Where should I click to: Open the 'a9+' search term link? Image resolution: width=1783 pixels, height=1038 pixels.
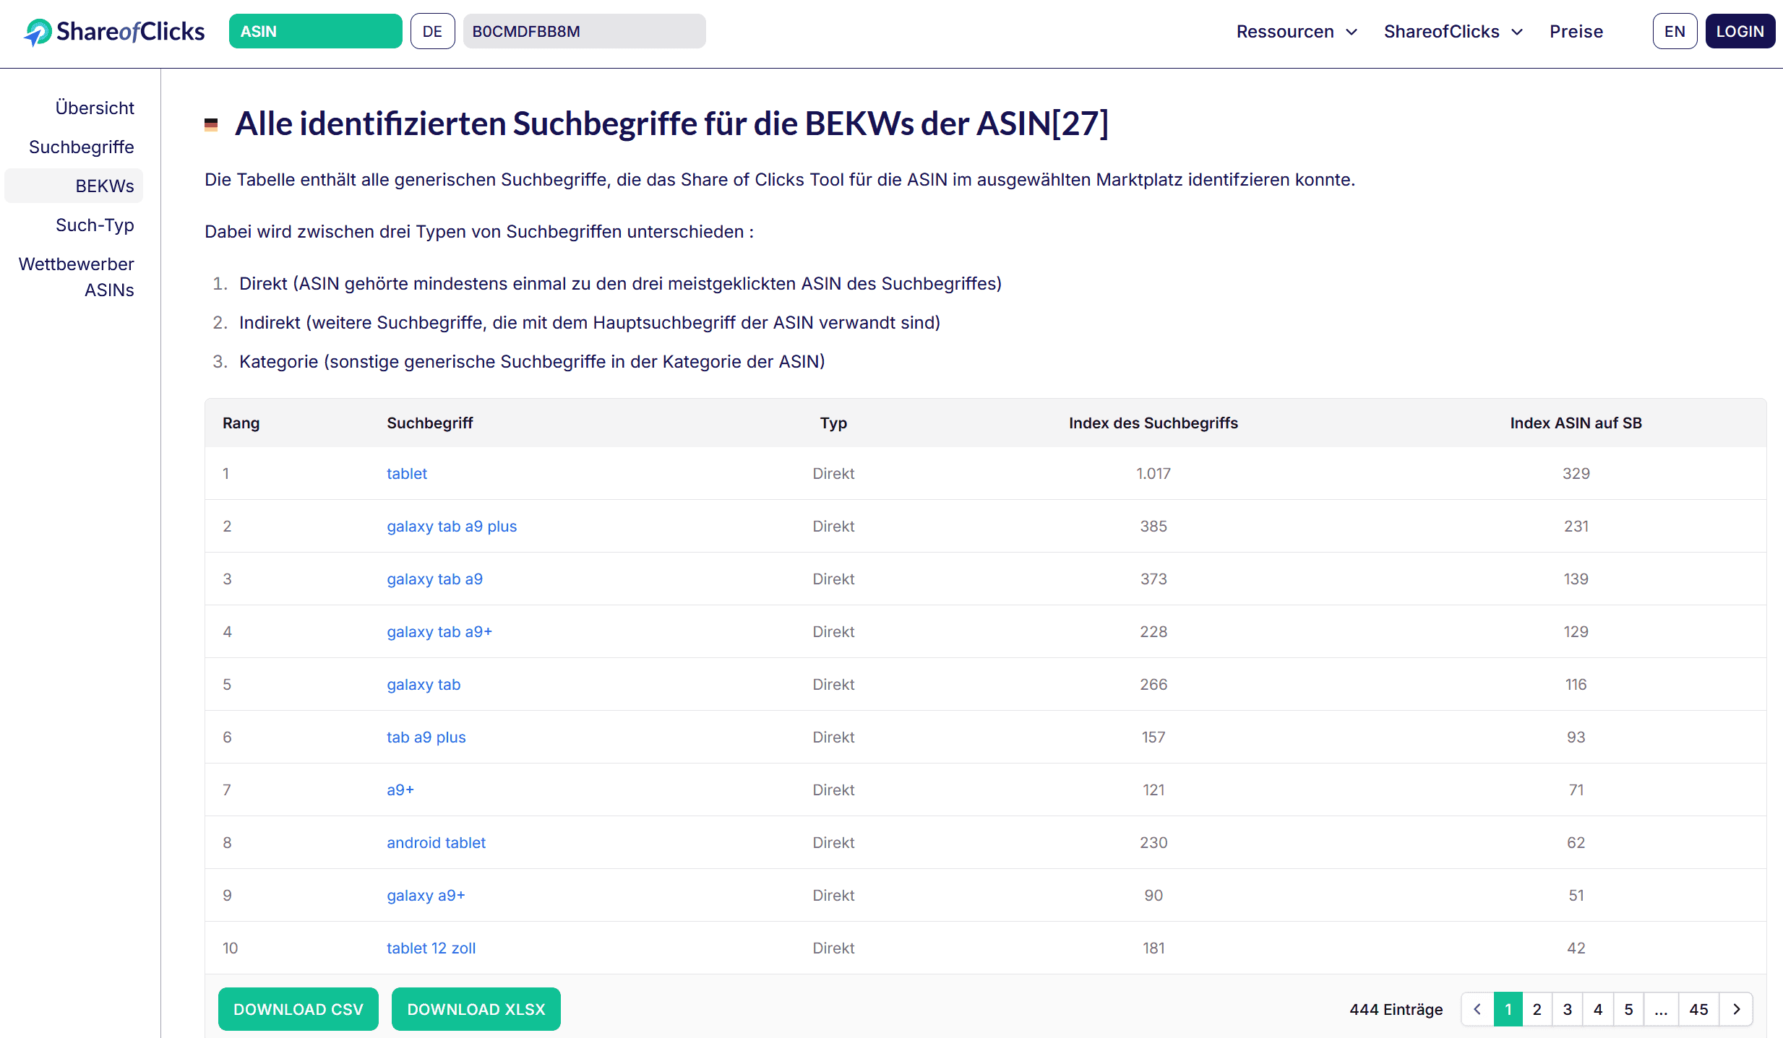point(400,790)
